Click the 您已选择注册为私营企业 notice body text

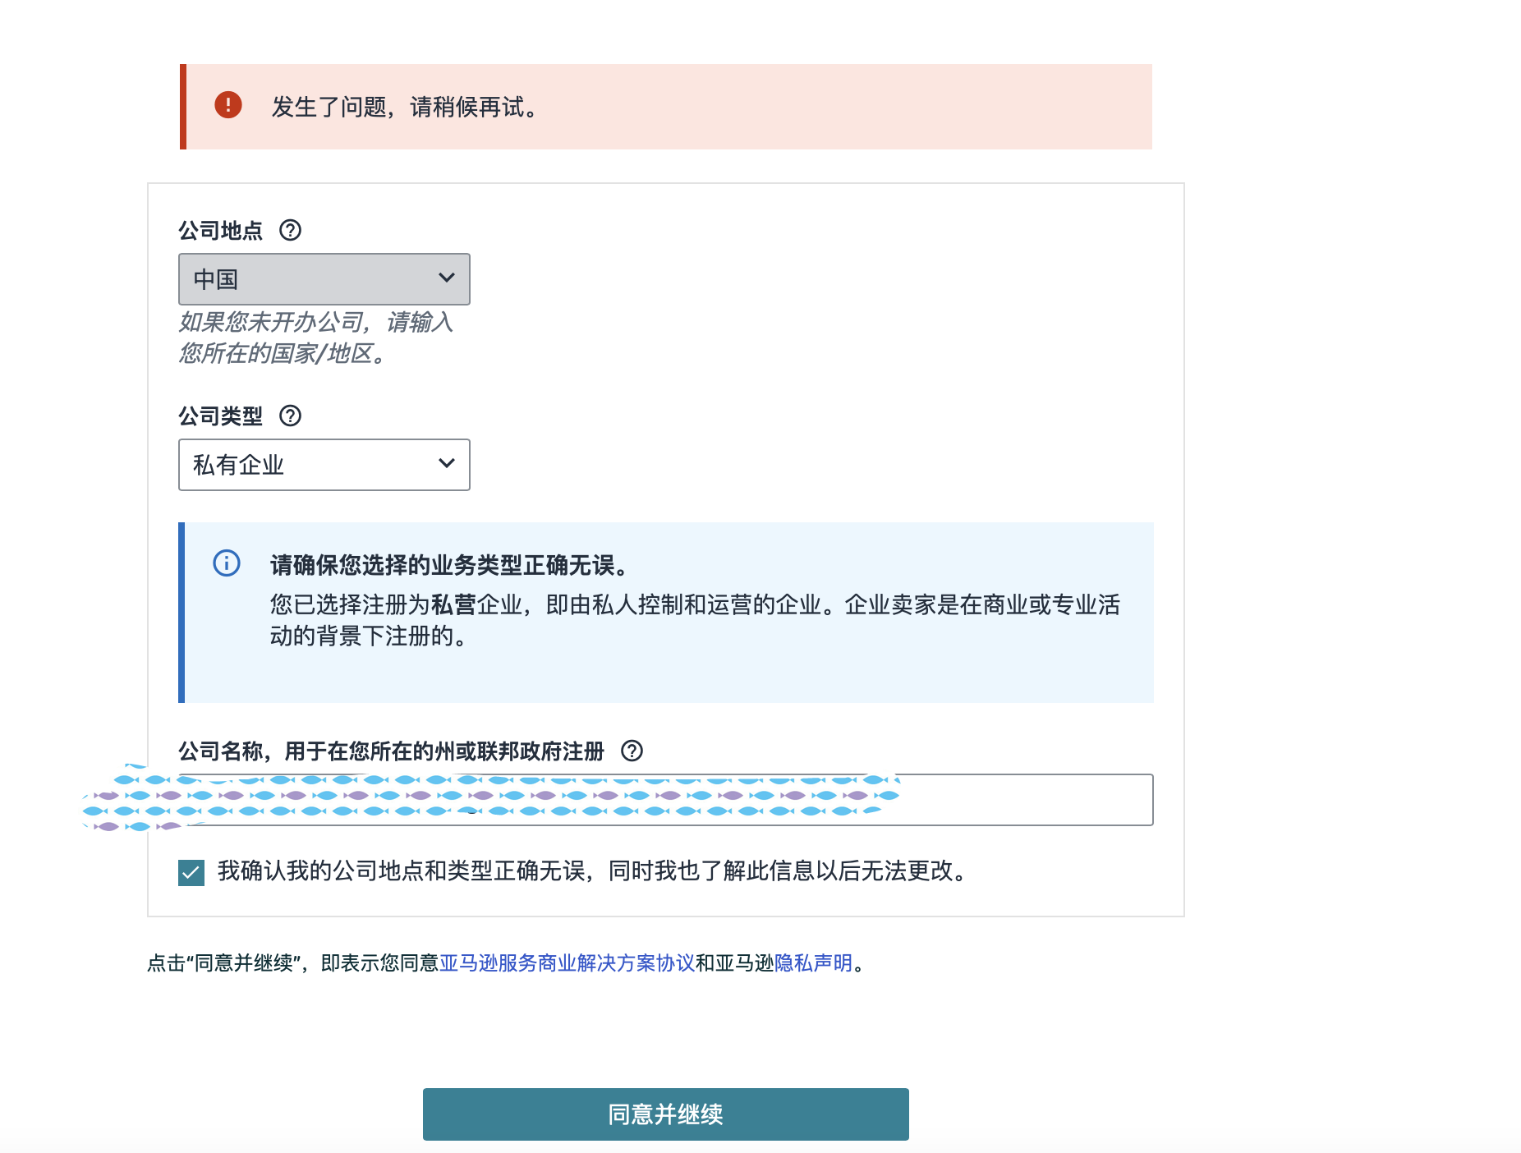694,620
